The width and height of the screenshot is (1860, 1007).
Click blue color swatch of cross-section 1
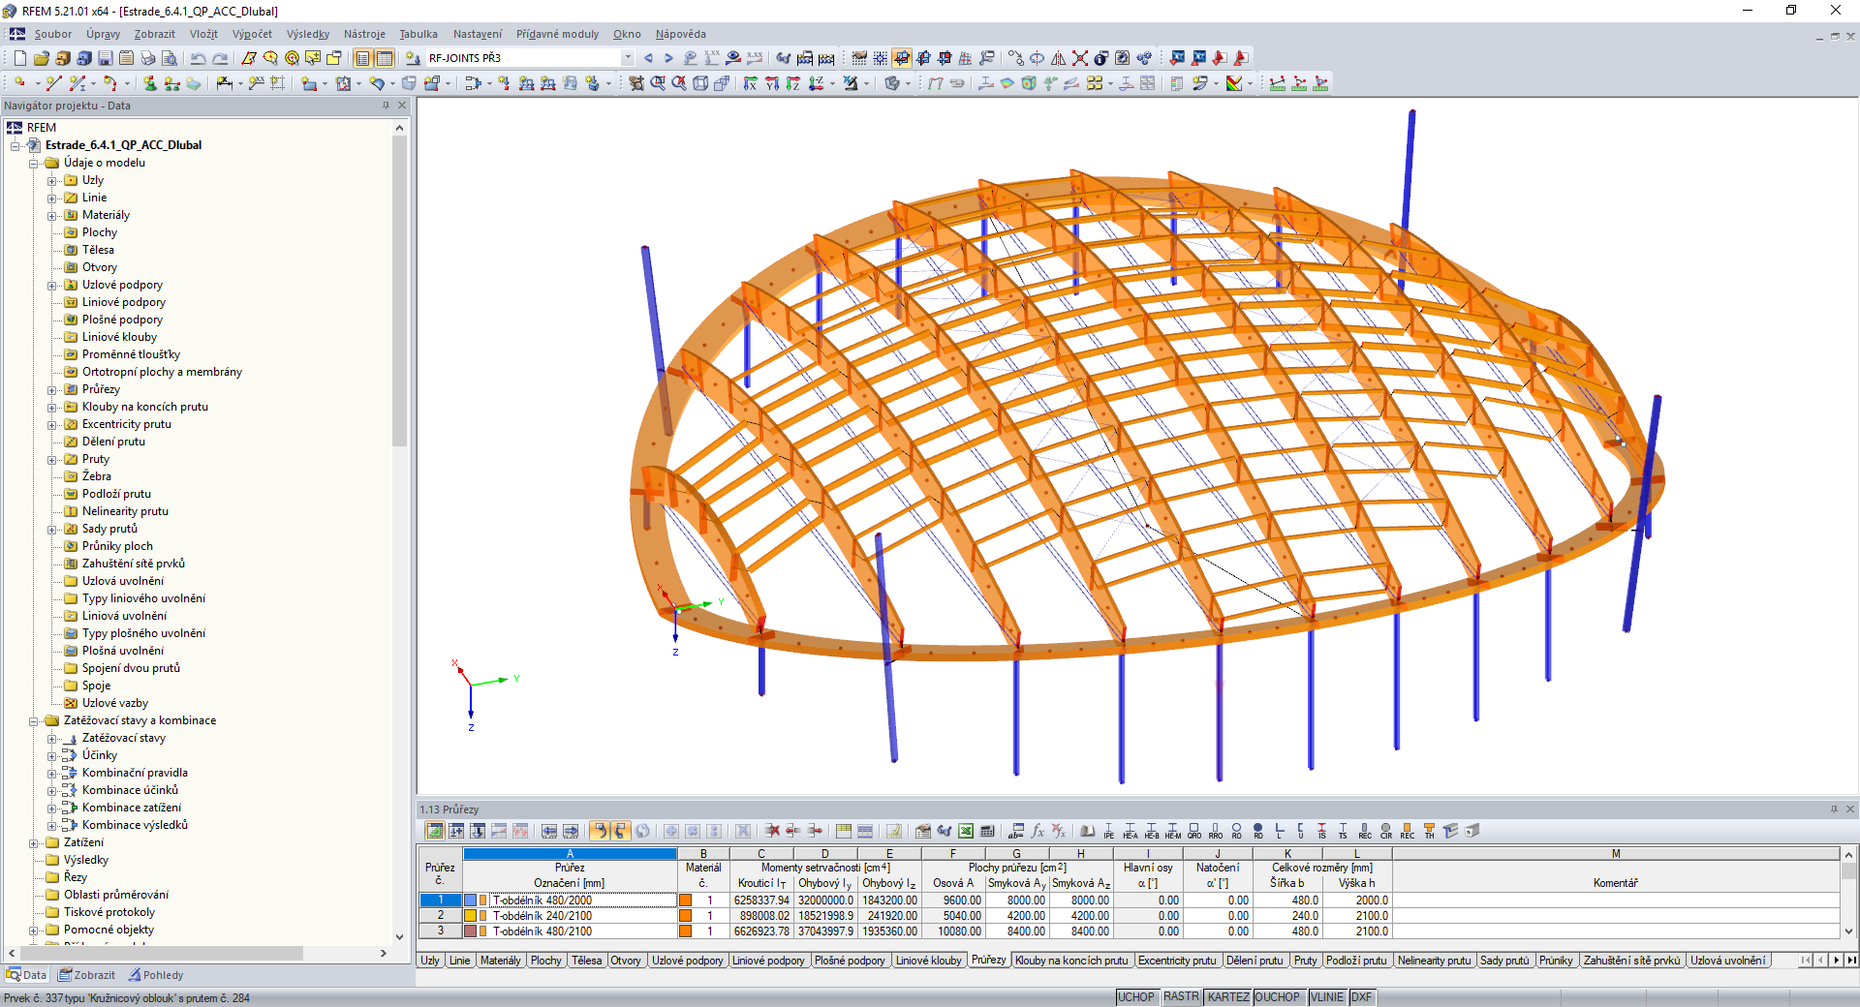(x=471, y=900)
